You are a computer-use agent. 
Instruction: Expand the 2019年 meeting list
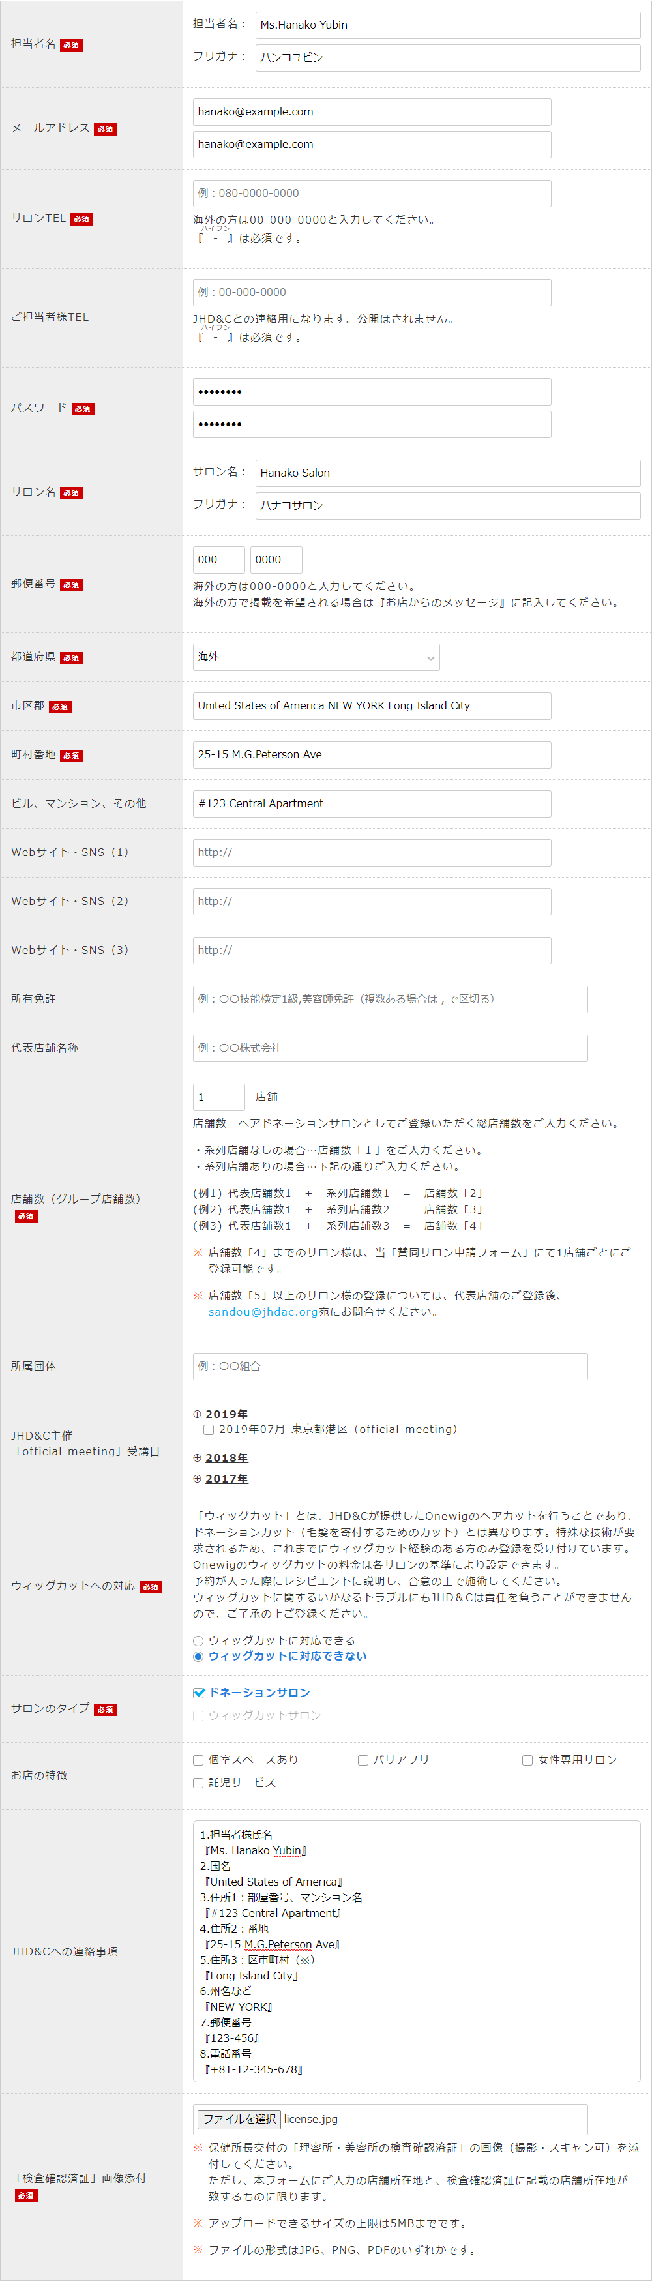tap(226, 1414)
